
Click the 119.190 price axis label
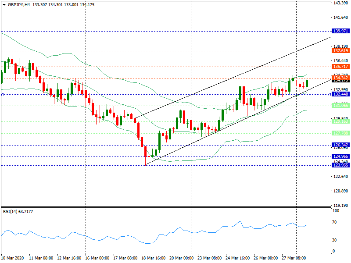341,205
